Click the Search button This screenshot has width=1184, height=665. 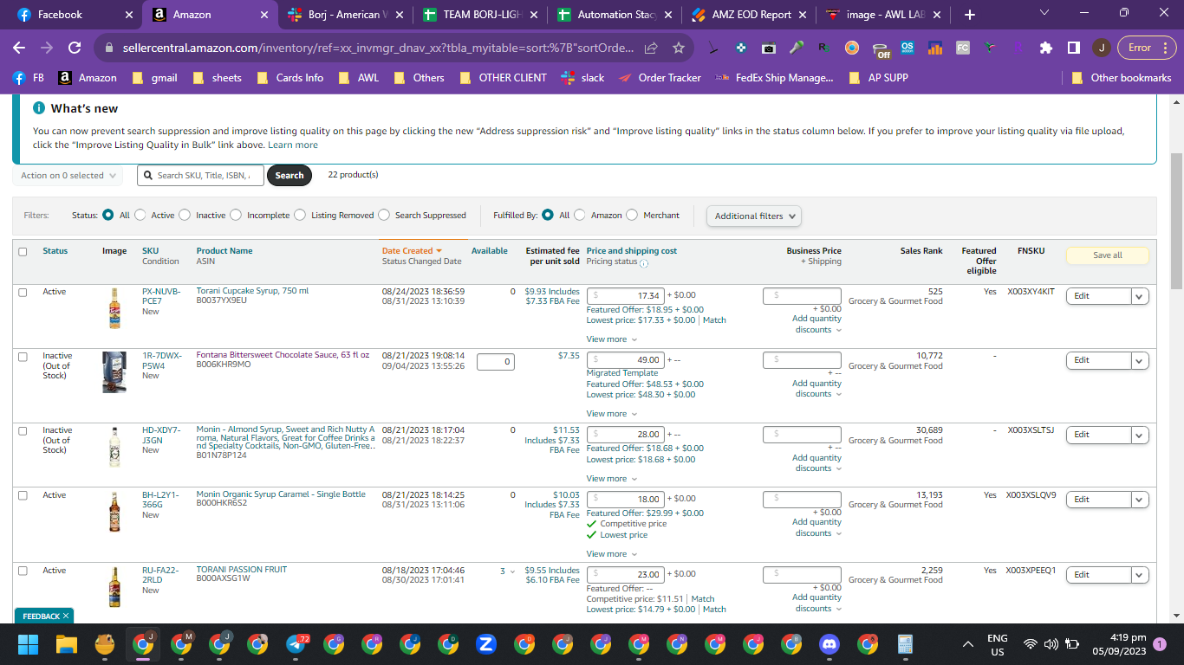[x=289, y=175]
